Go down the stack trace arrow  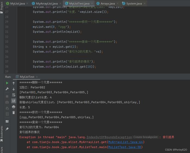click(14, 89)
